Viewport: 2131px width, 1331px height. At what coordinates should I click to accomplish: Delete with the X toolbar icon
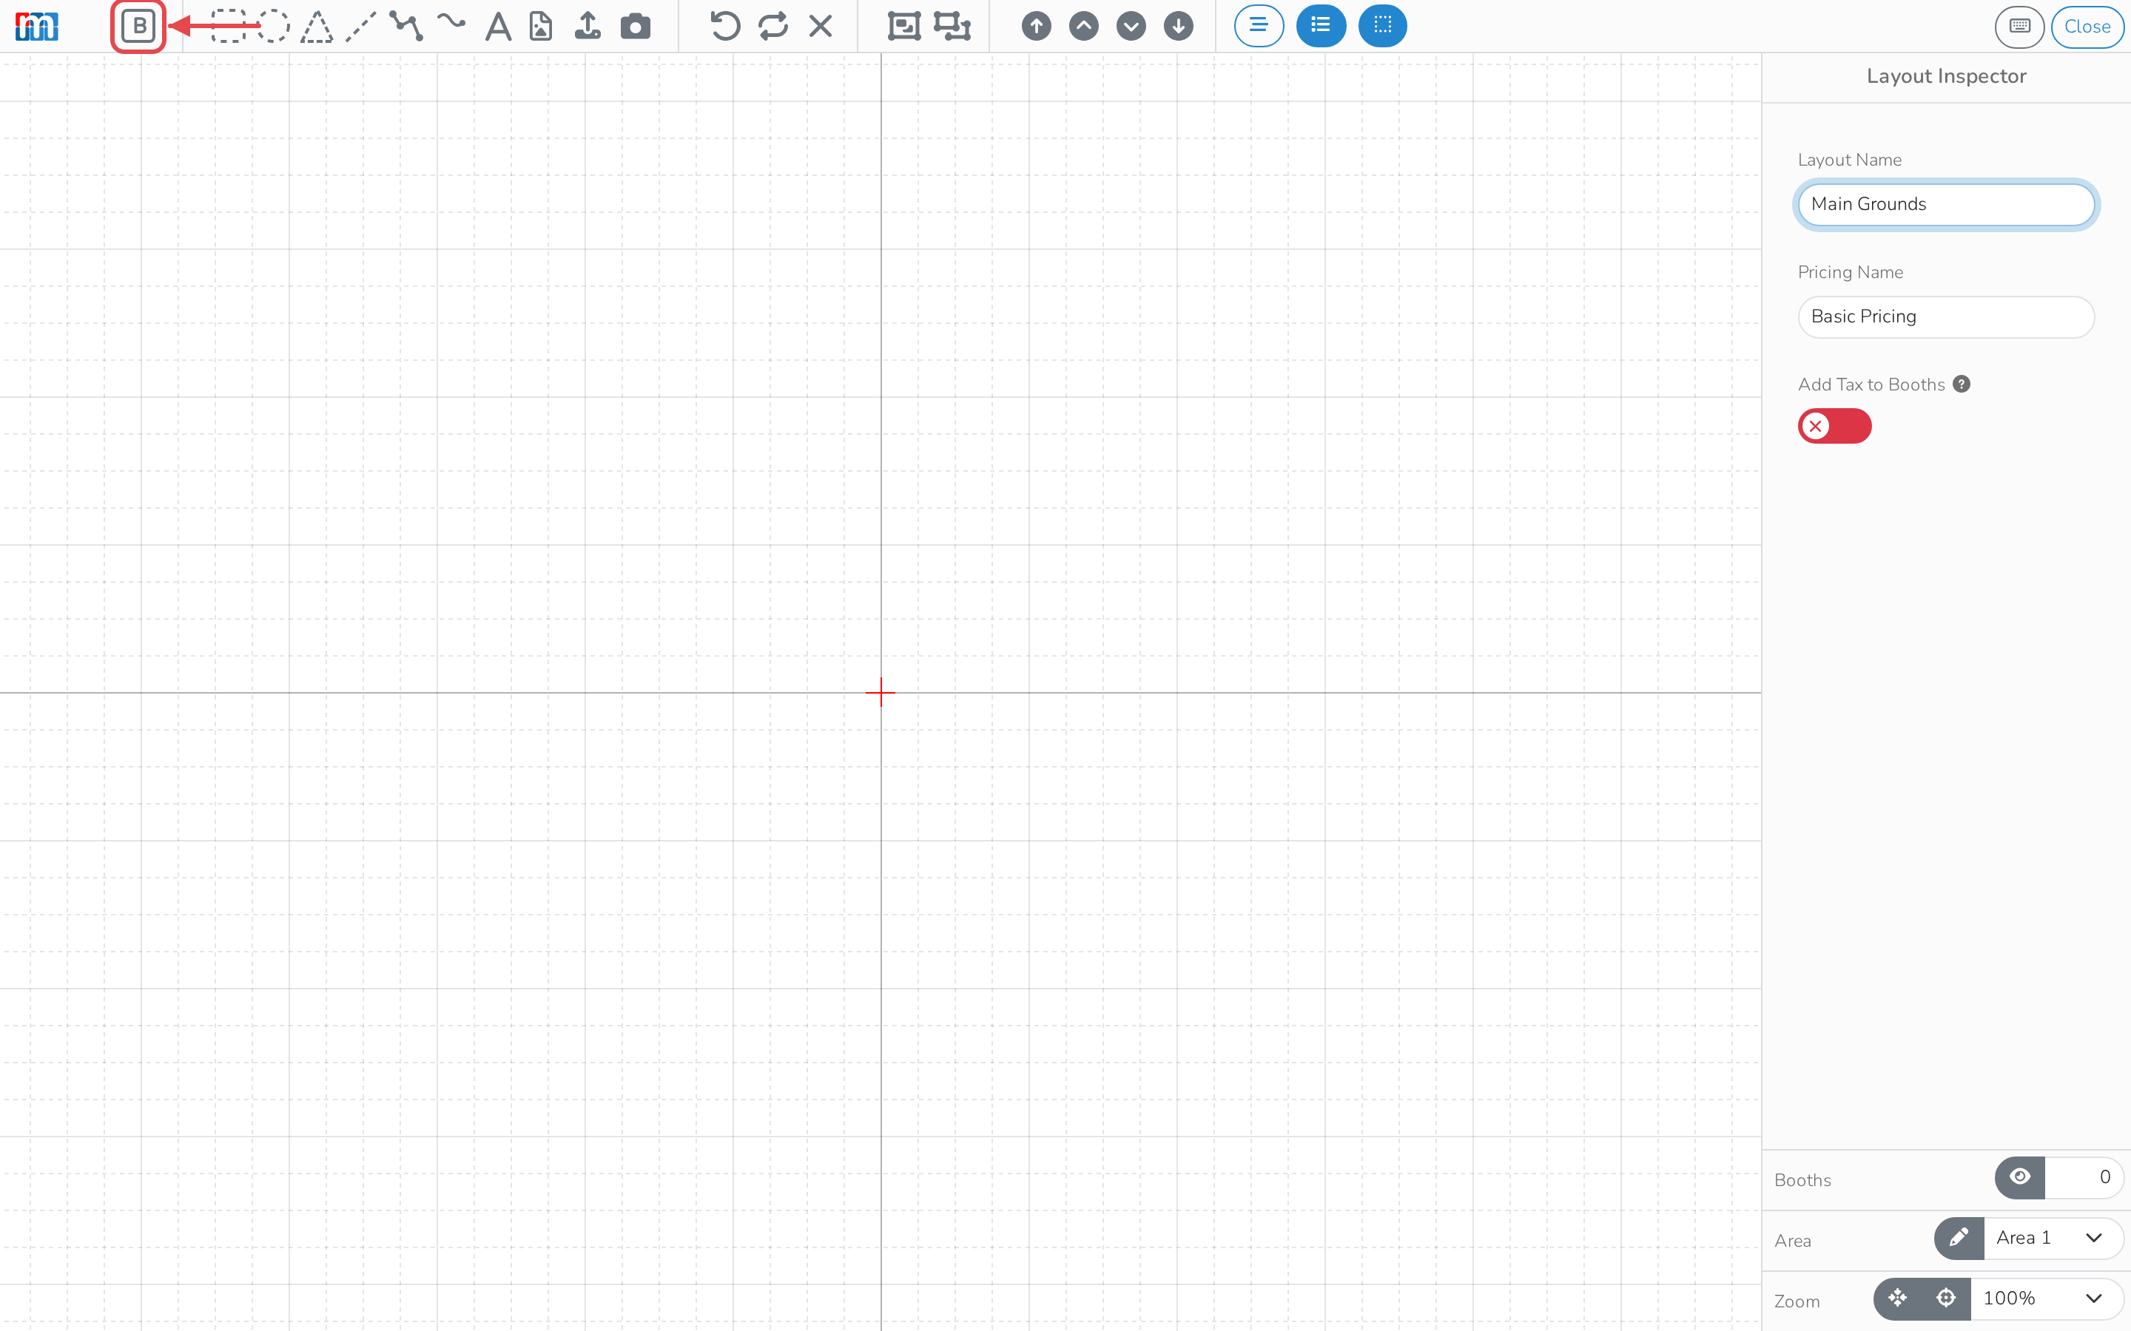(821, 27)
